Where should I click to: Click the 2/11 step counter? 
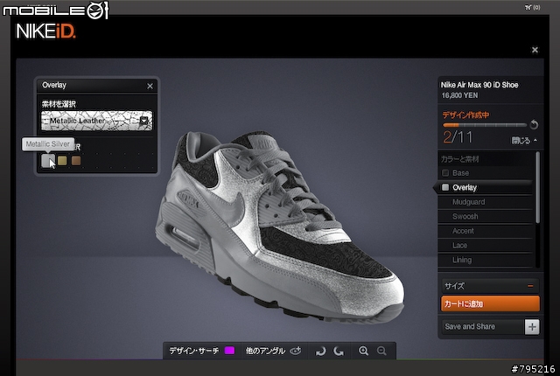coord(458,137)
